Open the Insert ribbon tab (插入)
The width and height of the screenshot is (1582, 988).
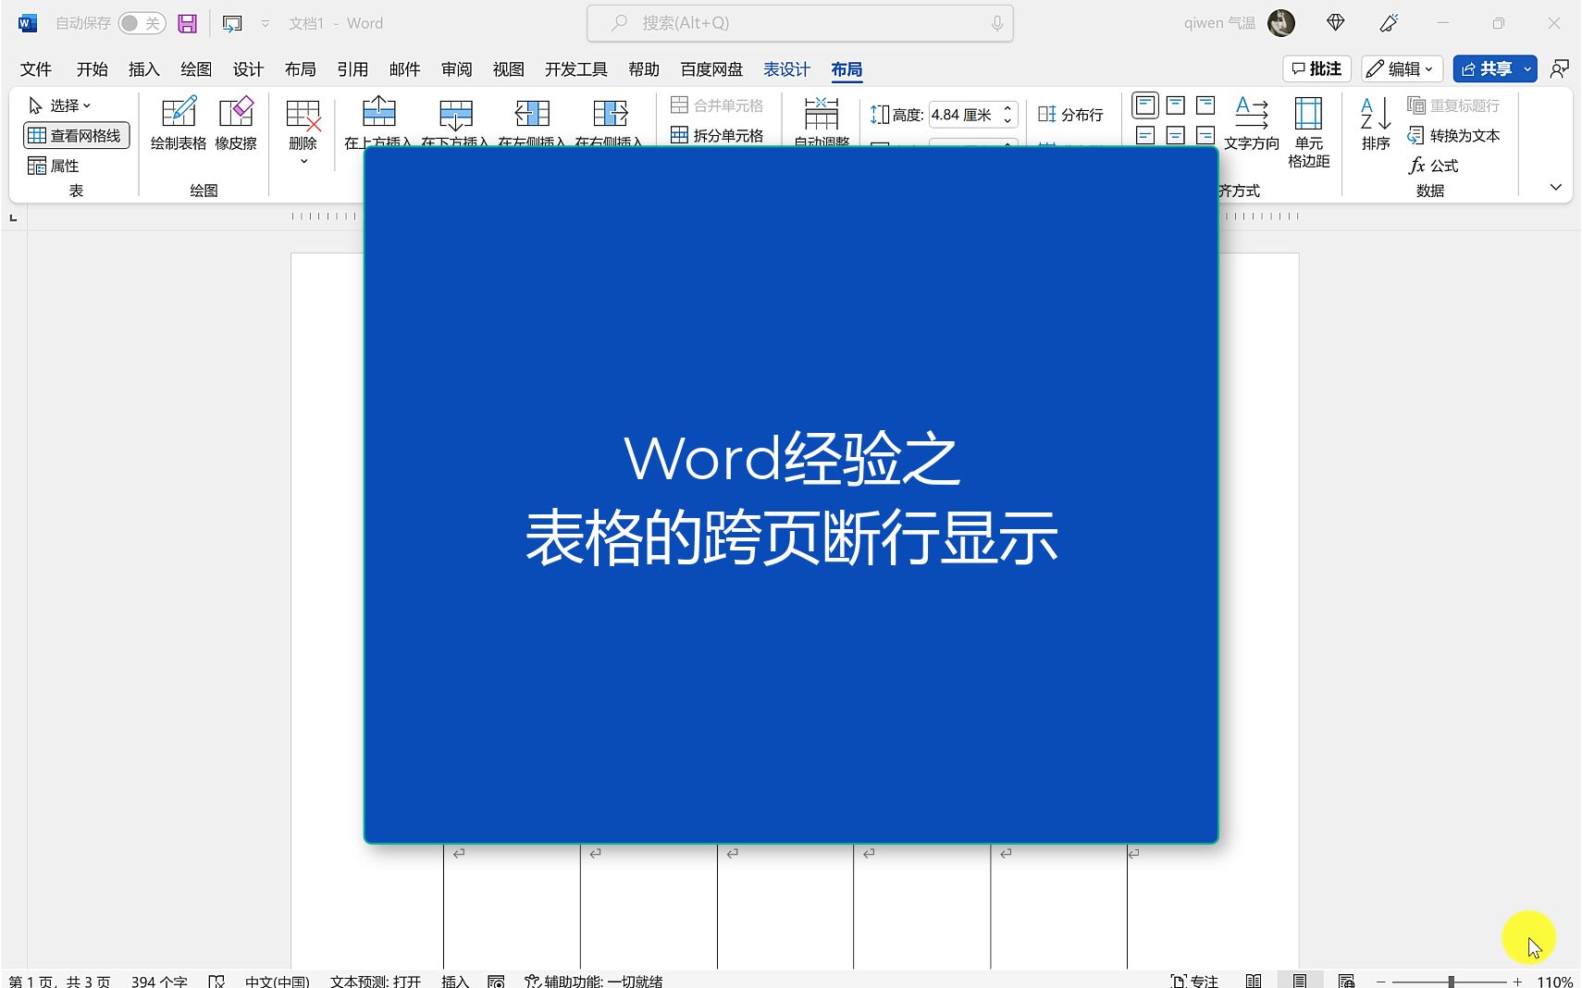pyautogui.click(x=143, y=68)
